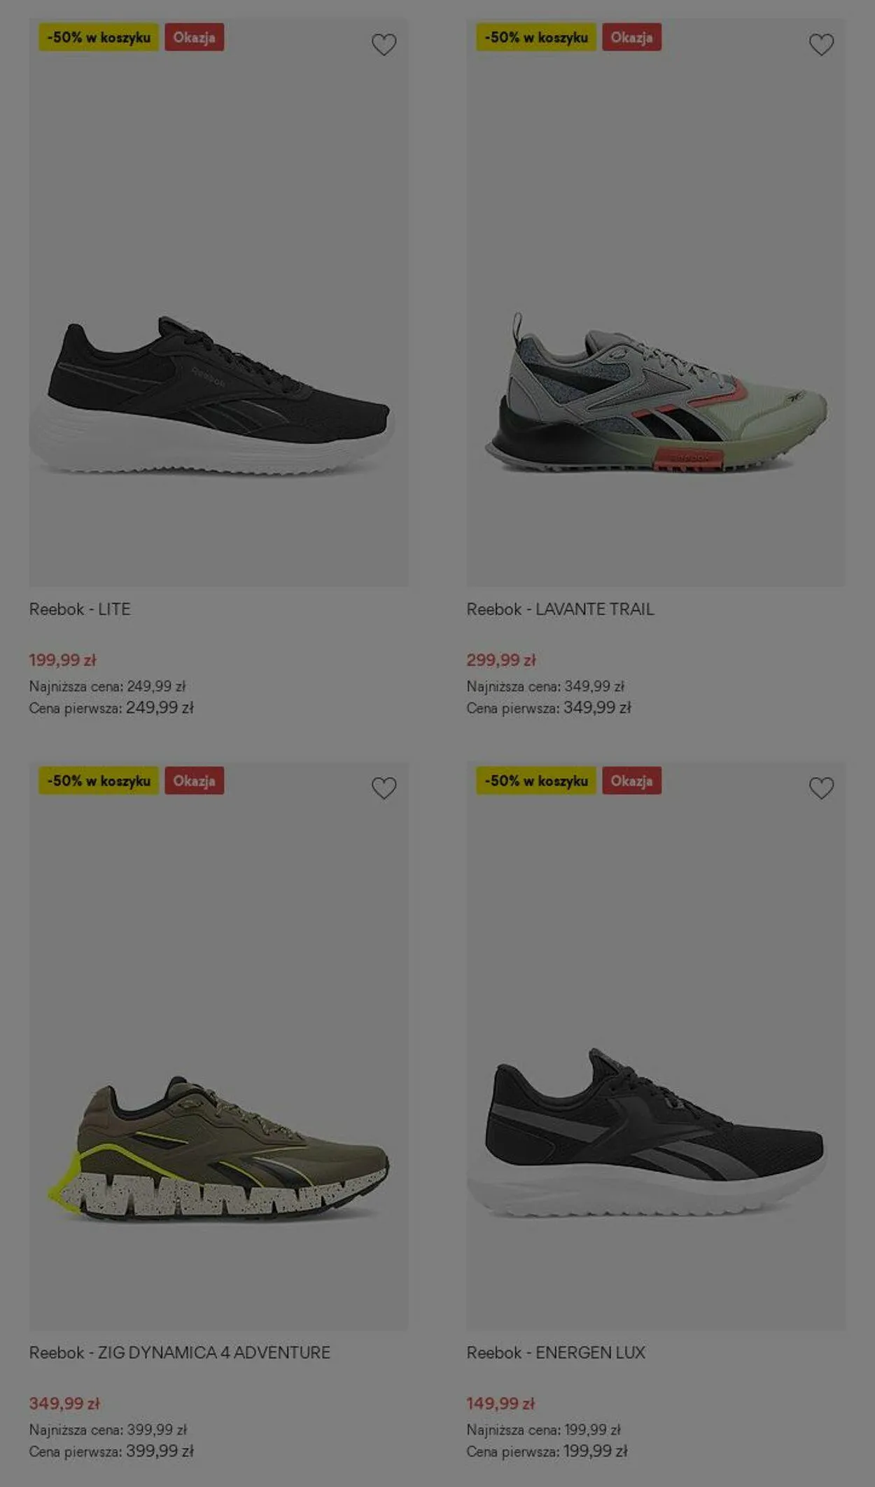This screenshot has height=1487, width=875.
Task: Open Reebok - ZIG DYNAMICA 4 ADVENTURE link
Action: (179, 1353)
